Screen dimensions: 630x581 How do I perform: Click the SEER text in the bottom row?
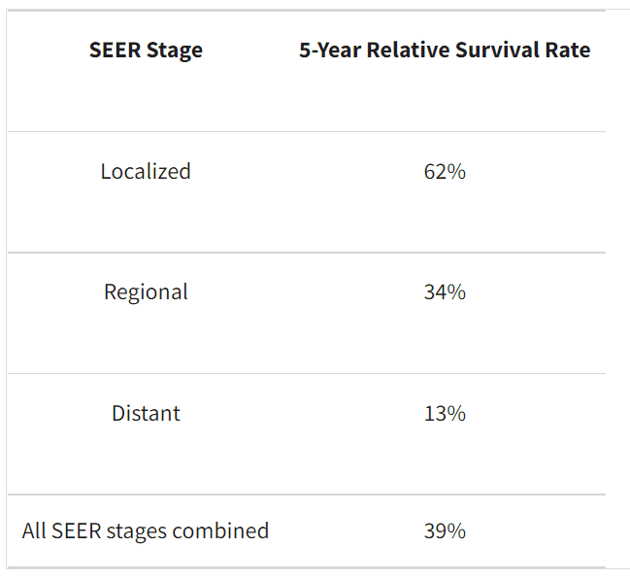81,531
